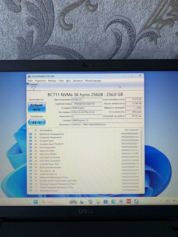Open the Теми menu
178x237 pixels.
[x=61, y=81]
